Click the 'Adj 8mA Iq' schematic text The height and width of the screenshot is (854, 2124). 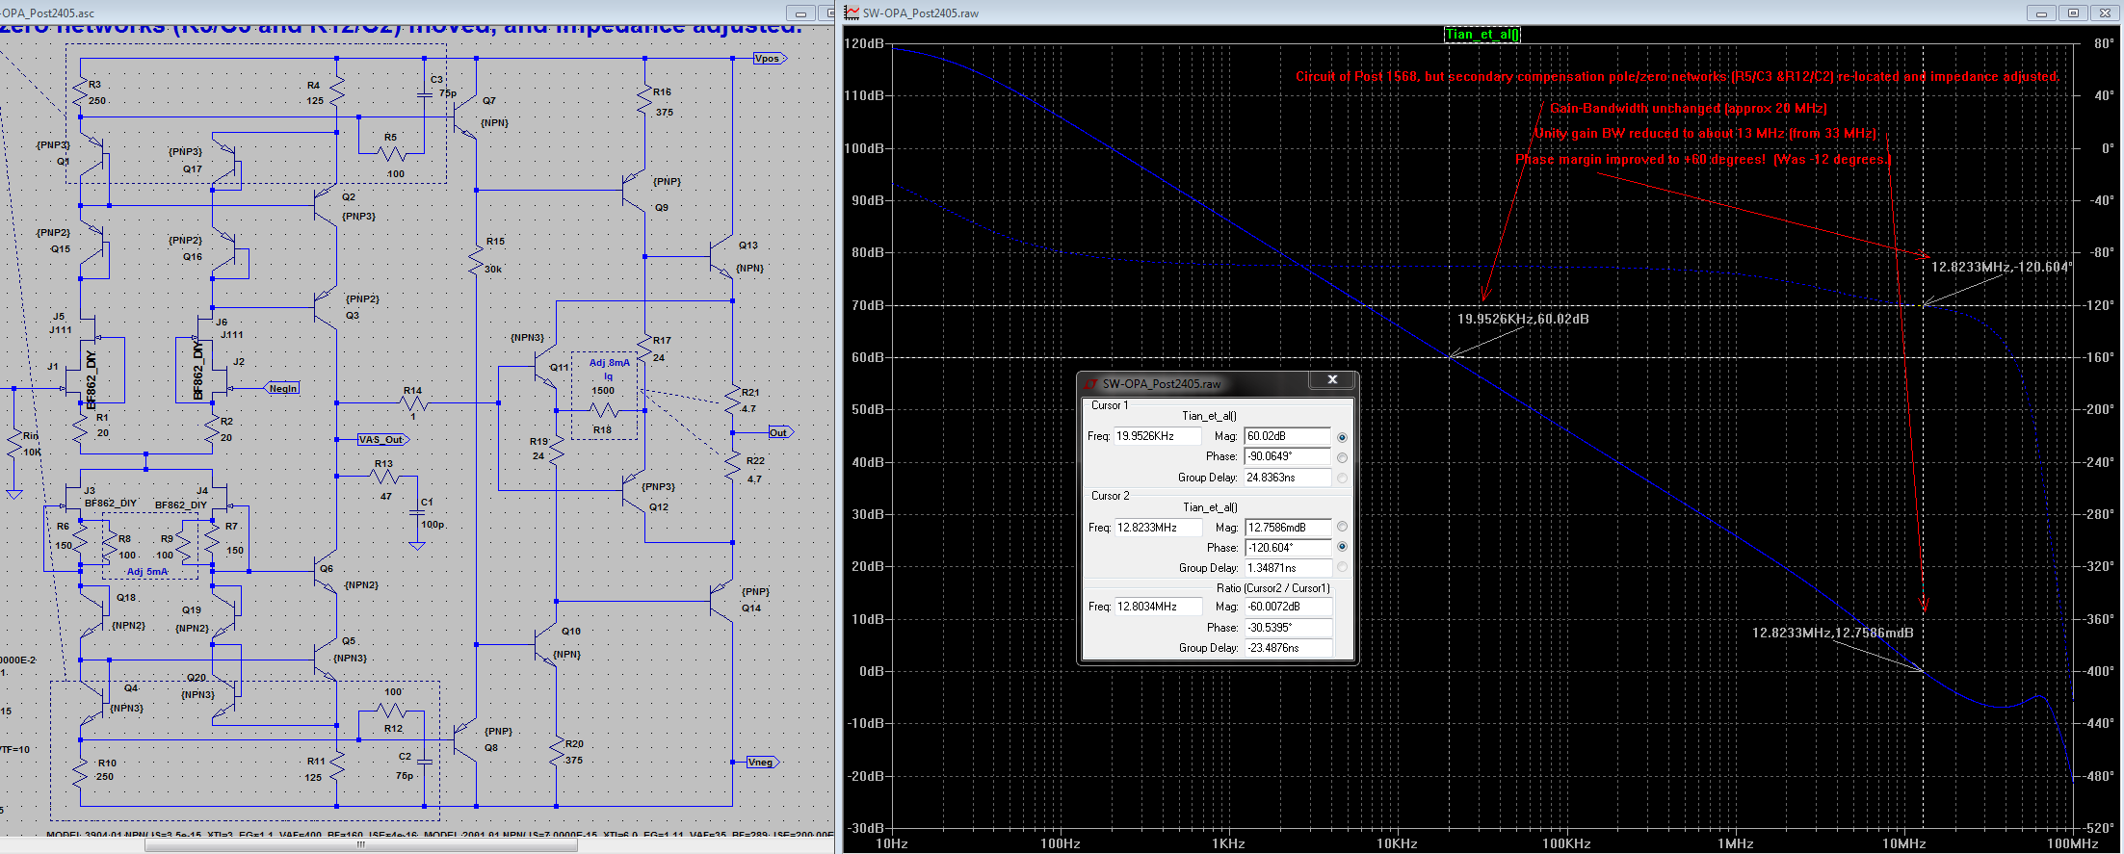(609, 370)
